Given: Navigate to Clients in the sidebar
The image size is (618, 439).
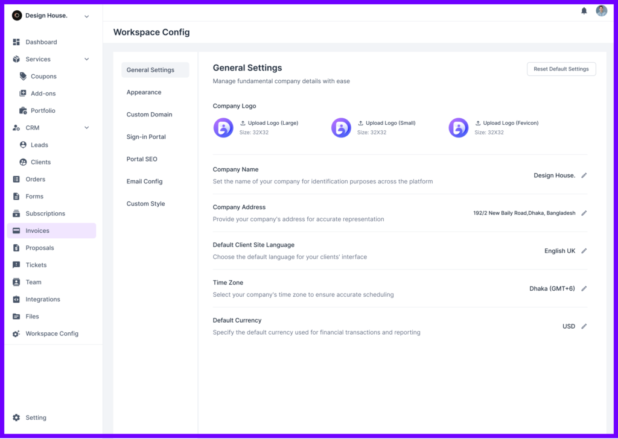Looking at the screenshot, I should (x=40, y=162).
